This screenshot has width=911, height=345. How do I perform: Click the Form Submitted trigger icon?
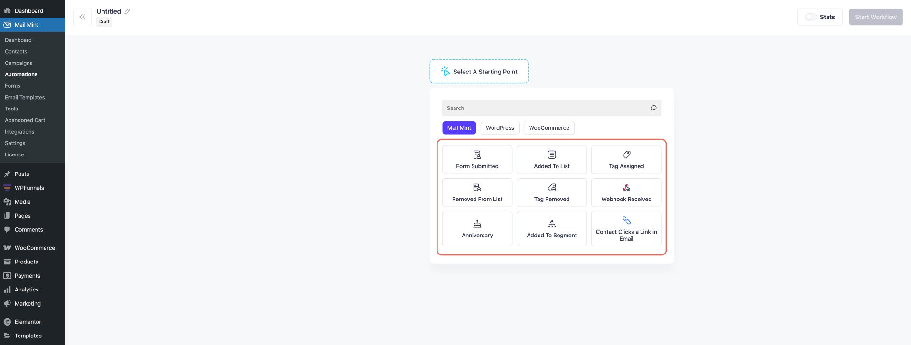click(x=477, y=155)
